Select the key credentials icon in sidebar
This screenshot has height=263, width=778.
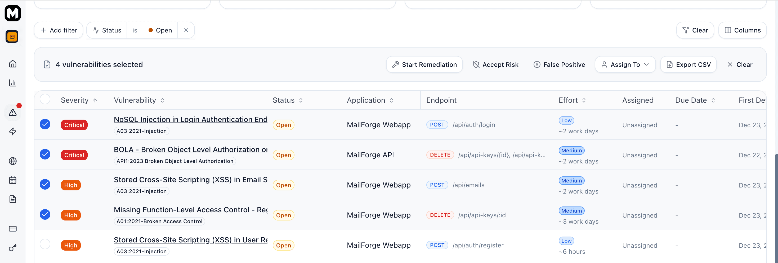pyautogui.click(x=12, y=248)
